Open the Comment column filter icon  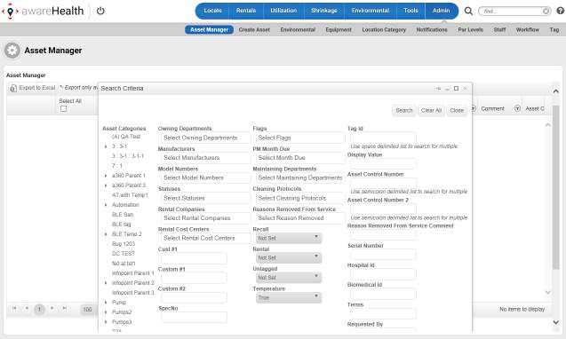pos(474,108)
